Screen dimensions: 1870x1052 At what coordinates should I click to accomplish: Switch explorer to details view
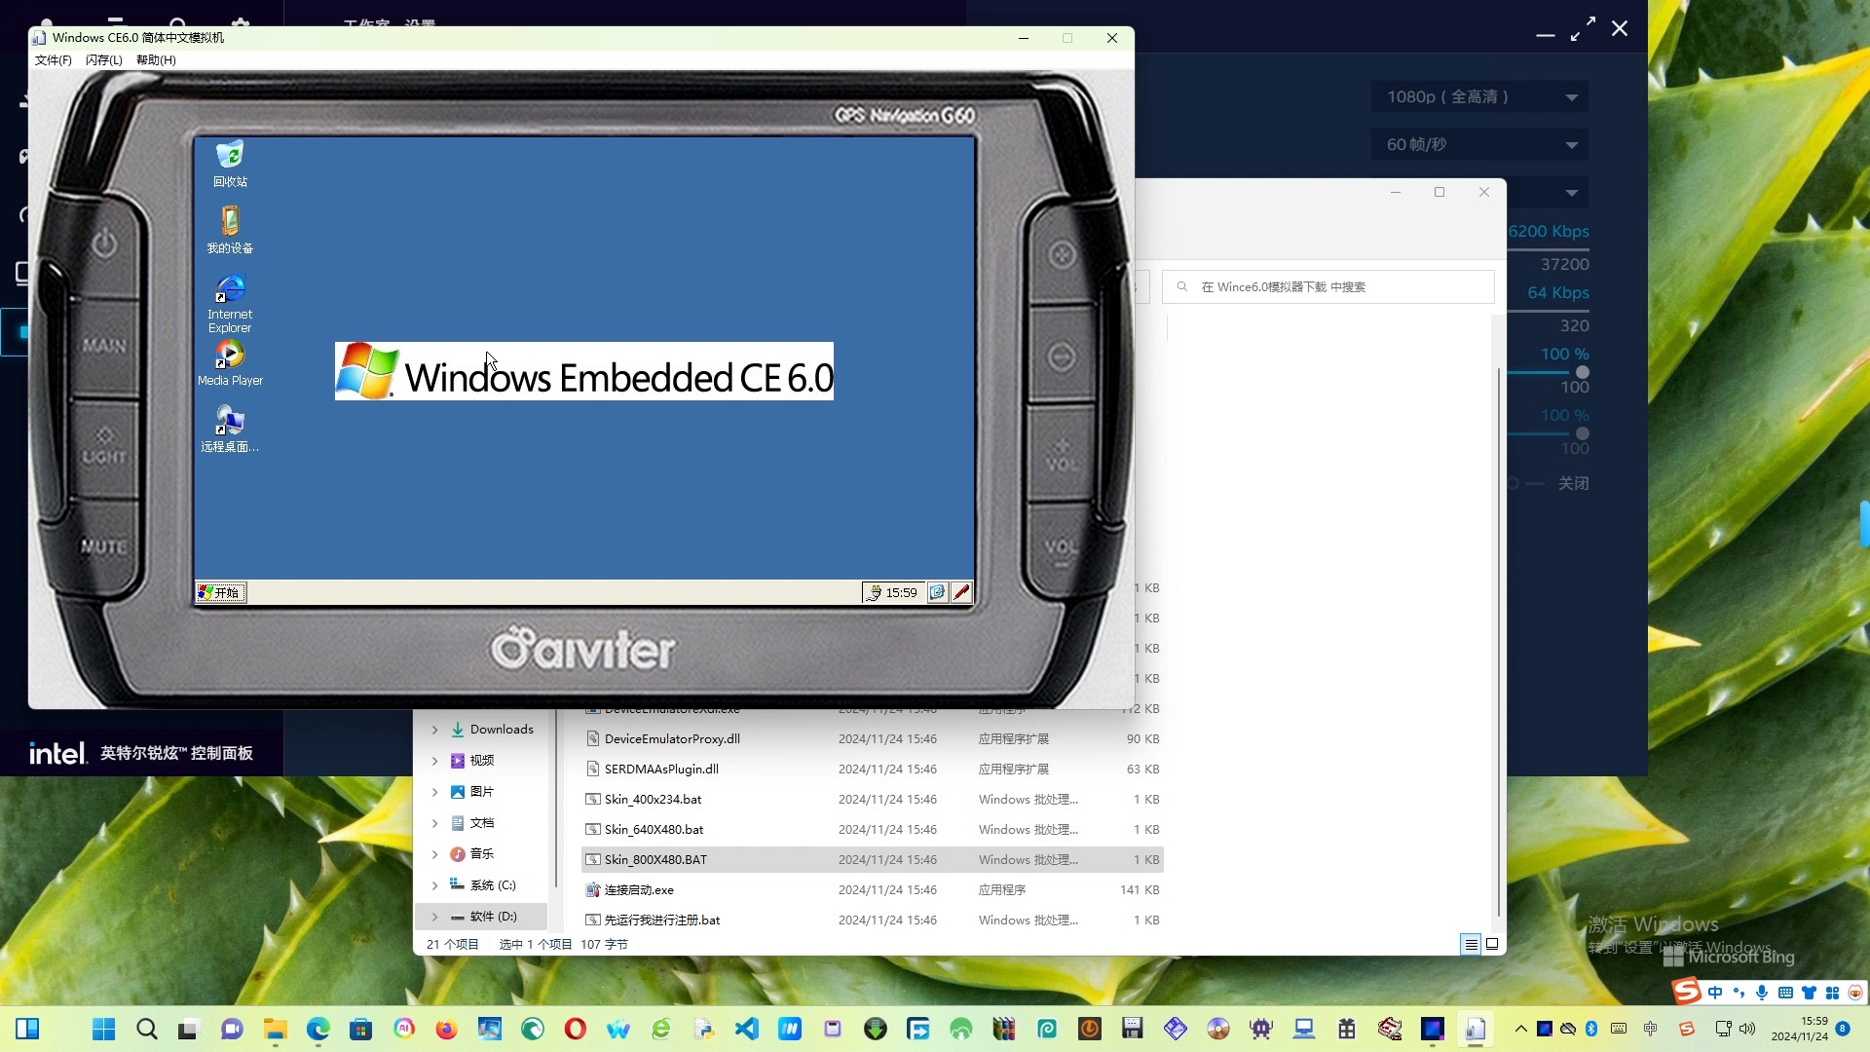click(x=1471, y=944)
